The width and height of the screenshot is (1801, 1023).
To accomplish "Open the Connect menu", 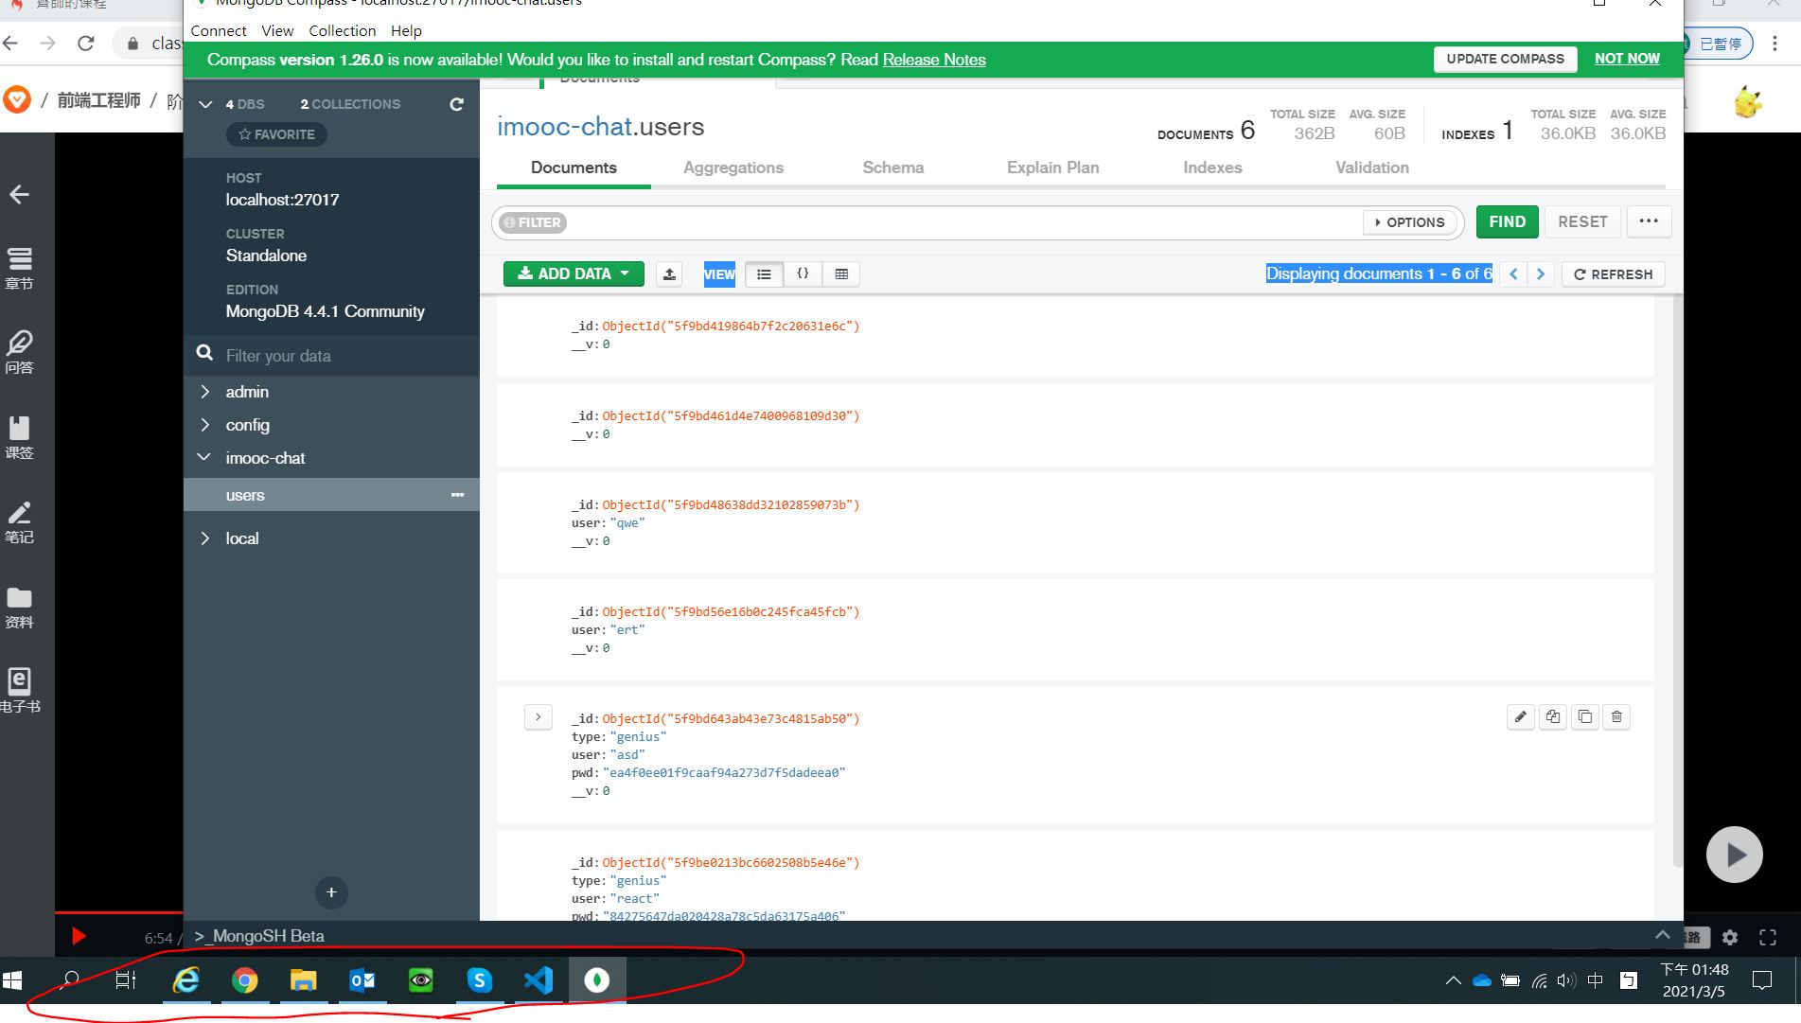I will click(219, 30).
